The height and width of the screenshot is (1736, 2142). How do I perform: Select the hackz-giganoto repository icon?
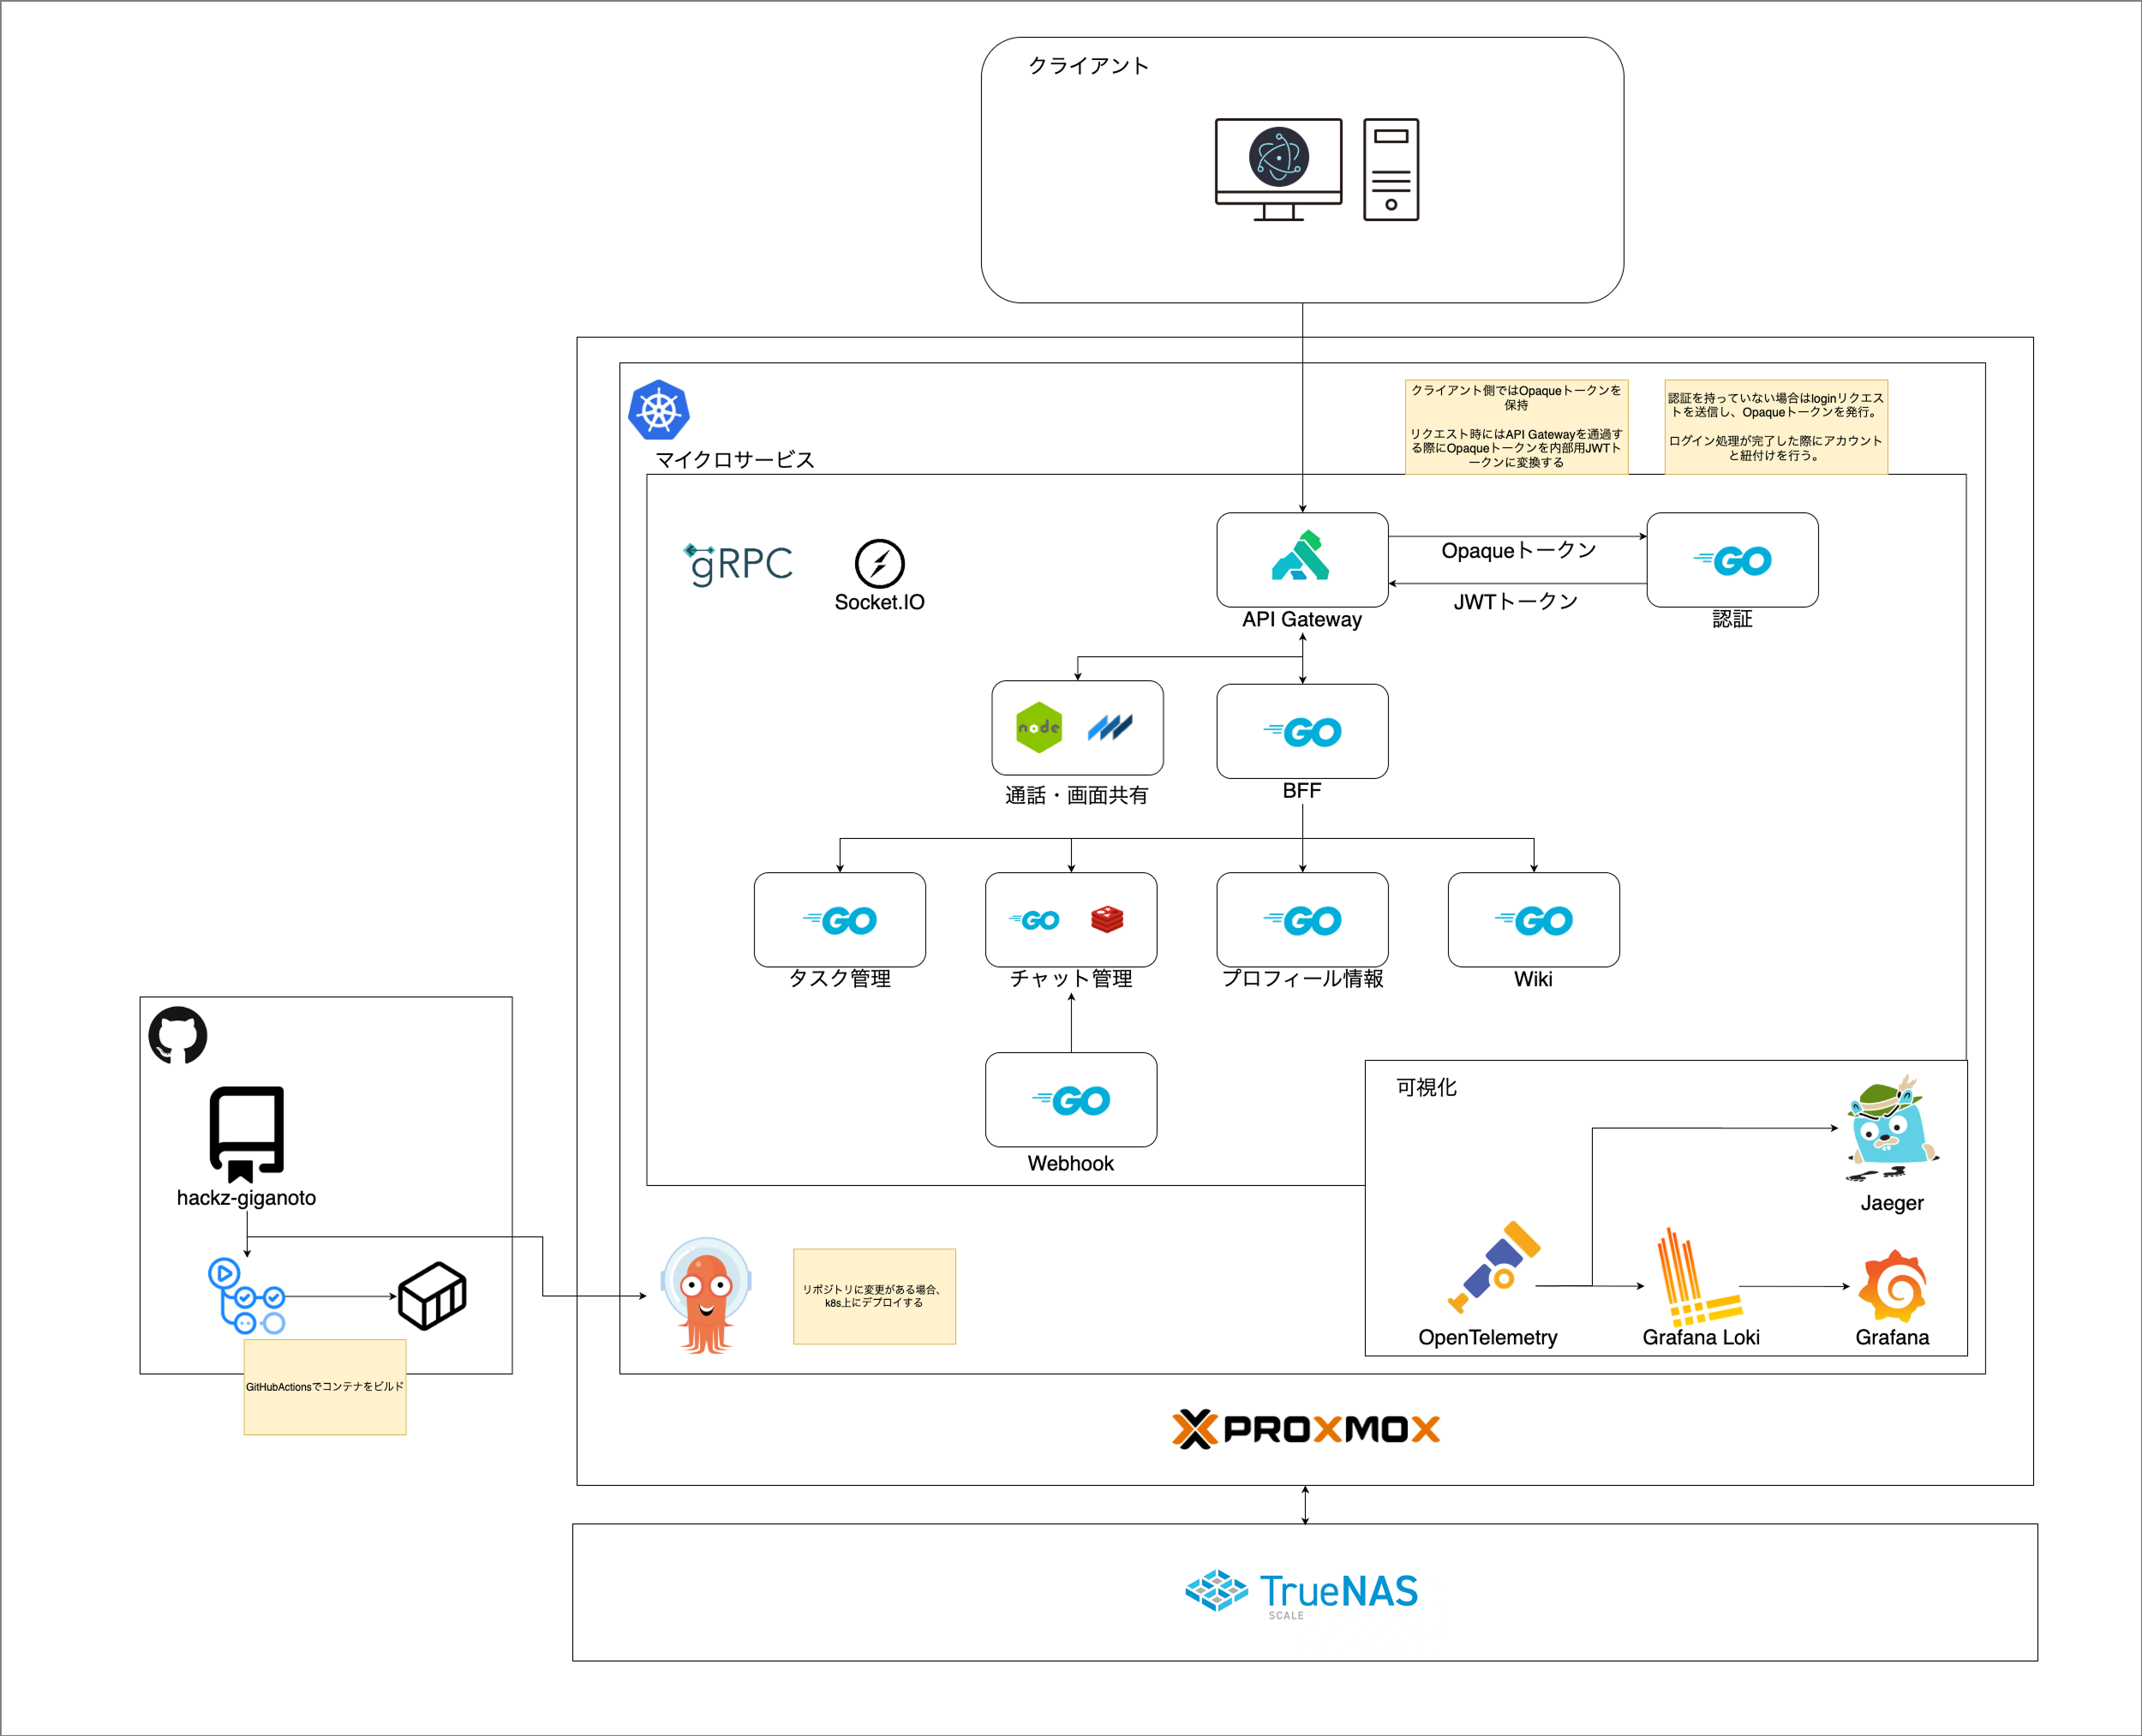click(x=246, y=1134)
